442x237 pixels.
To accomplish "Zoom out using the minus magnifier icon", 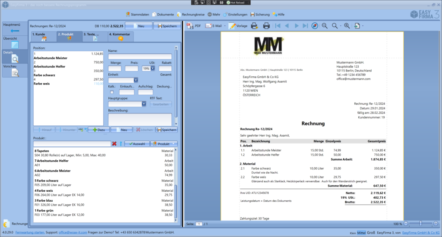I will pyautogui.click(x=325, y=26).
